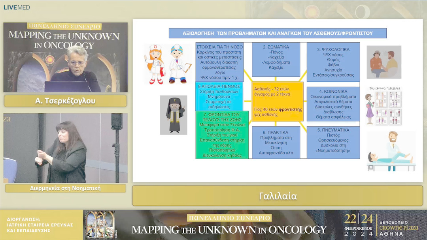
Task: Click the cyan ΑΠΩΛΕΙΑ-ΠΕΝΘΟΣ box
Action: pos(220,96)
